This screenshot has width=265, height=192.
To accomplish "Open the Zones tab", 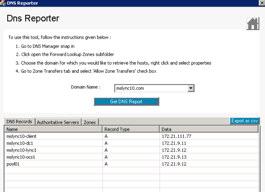I will (x=90, y=122).
